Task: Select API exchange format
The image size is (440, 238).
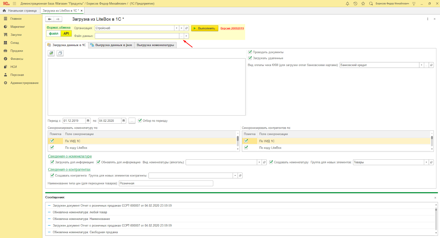Action: pos(66,34)
